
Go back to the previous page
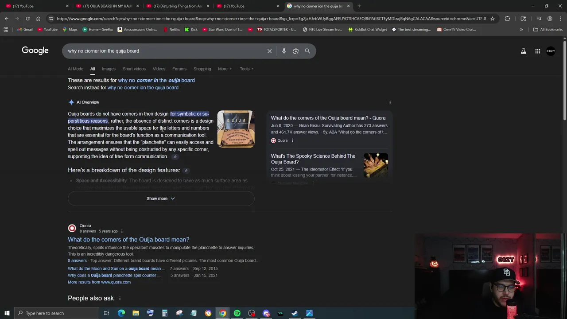pyautogui.click(x=6, y=19)
